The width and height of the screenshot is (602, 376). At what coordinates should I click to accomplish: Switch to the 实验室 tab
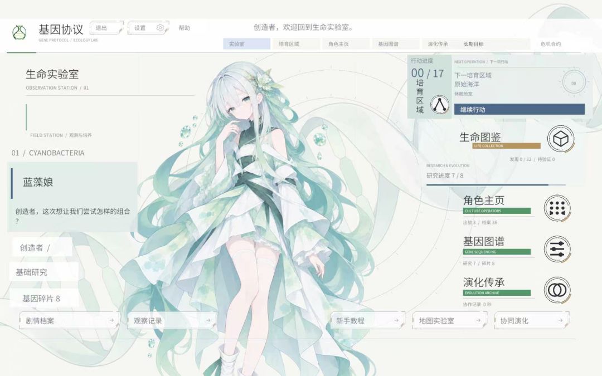pos(246,44)
